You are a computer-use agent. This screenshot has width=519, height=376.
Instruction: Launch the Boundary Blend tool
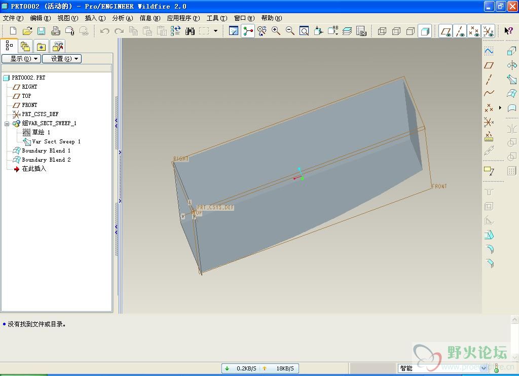(x=512, y=94)
